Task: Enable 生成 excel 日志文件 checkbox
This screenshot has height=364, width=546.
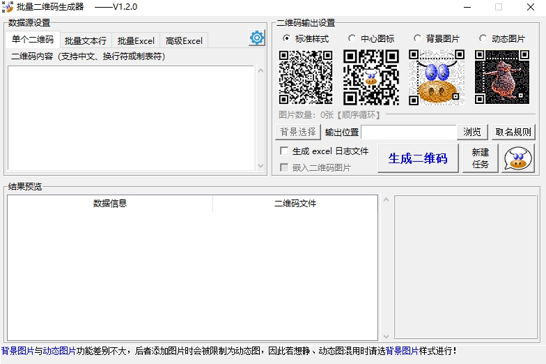Action: (284, 151)
